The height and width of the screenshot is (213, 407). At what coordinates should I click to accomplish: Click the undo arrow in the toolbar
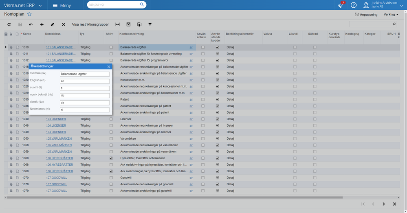(31, 24)
